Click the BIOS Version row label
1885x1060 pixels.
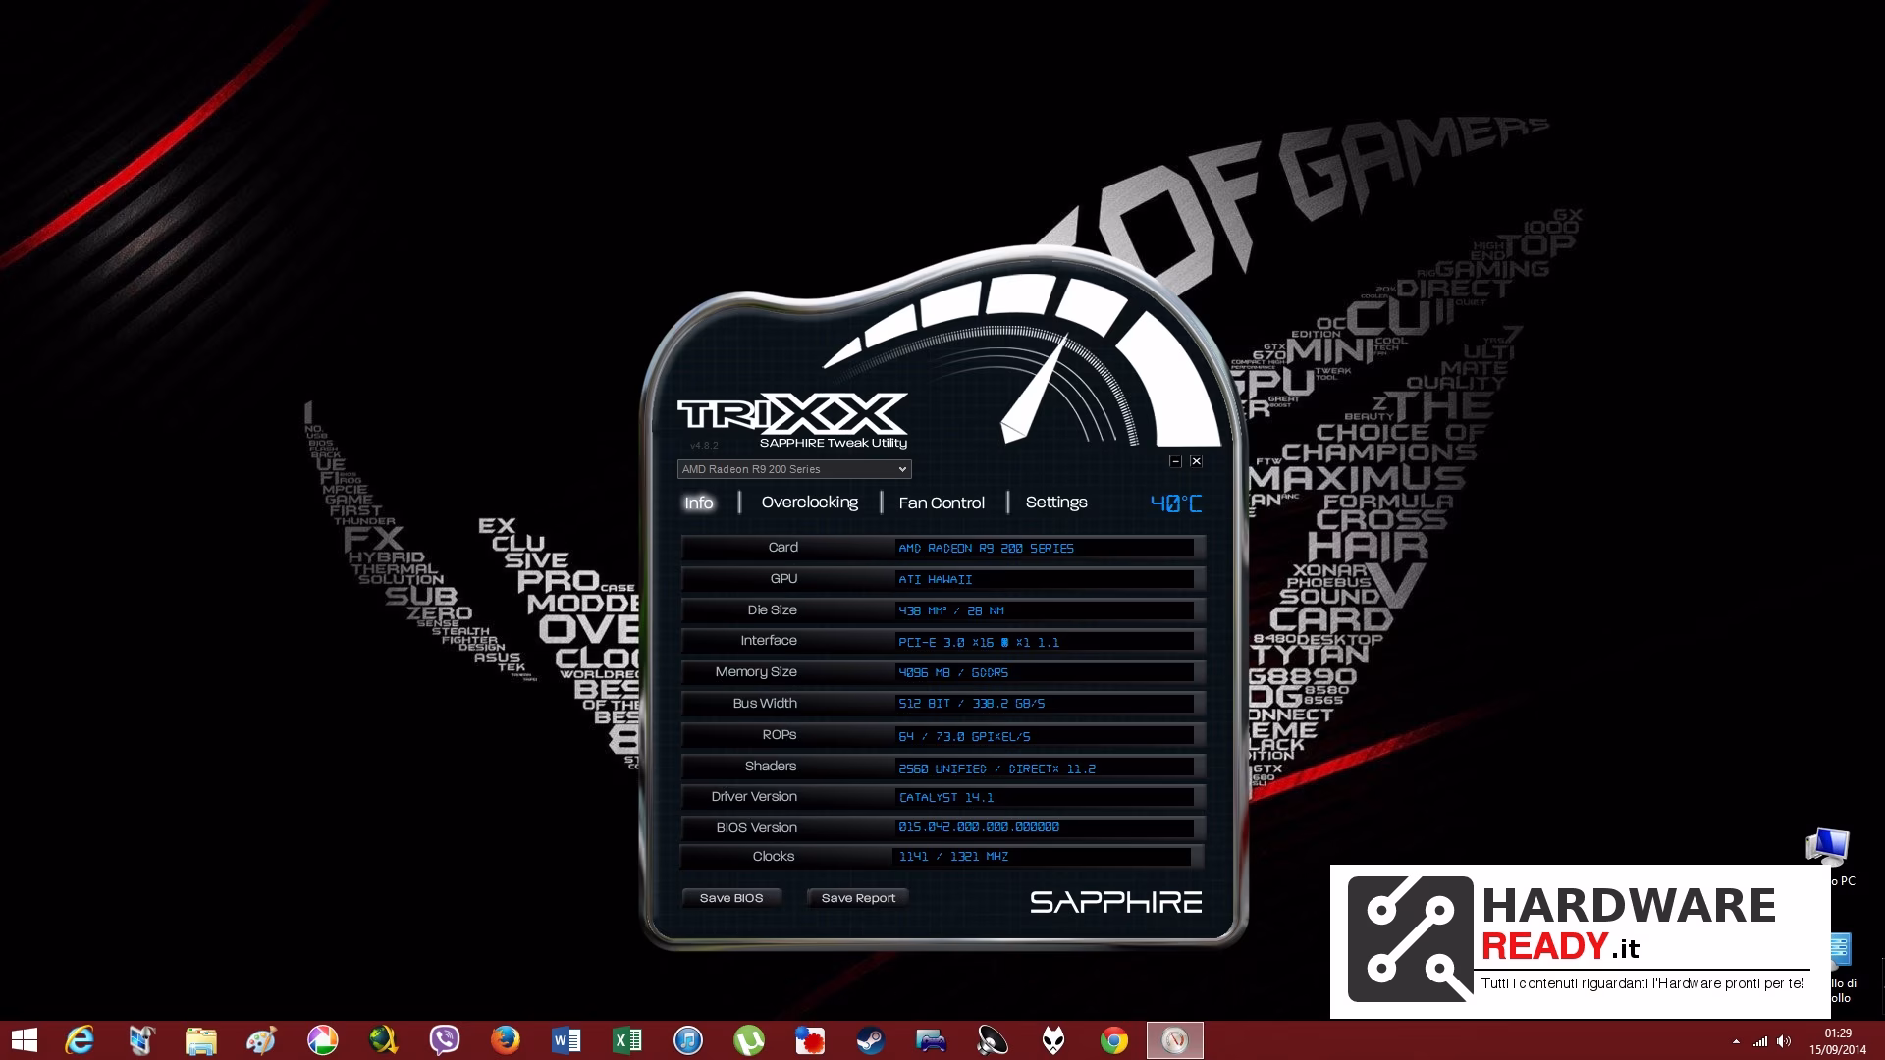757,828
